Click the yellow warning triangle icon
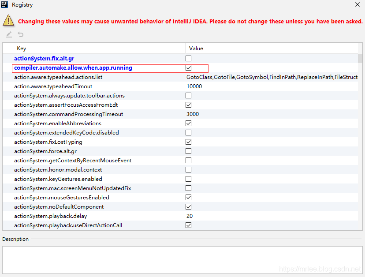Screen dimensions: 365x277 pyautogui.click(x=8, y=20)
